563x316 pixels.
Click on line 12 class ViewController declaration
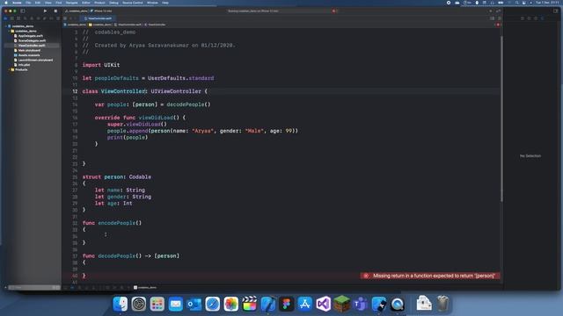(x=144, y=91)
